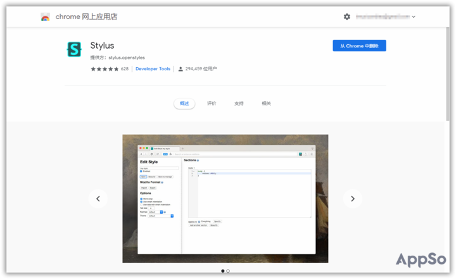Image resolution: width=456 pixels, height=279 pixels.
Task: Open the stylus.openstyles provider link
Action: pos(127,58)
